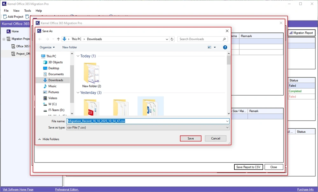Image resolution: width=318 pixels, height=192 pixels.
Task: Open the View menu
Action: tap(16, 10)
